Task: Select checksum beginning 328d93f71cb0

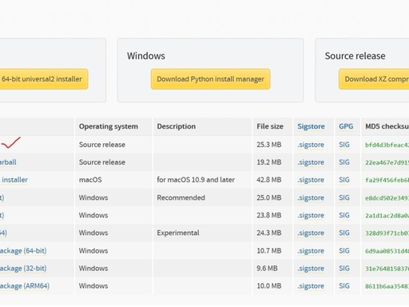Action: pos(387,233)
